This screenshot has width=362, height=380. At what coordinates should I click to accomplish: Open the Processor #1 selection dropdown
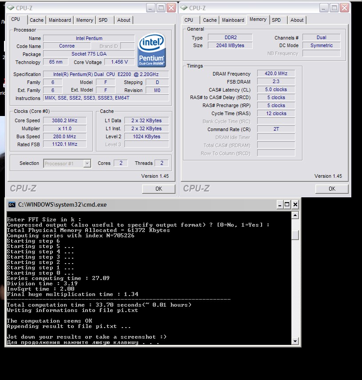point(87,164)
